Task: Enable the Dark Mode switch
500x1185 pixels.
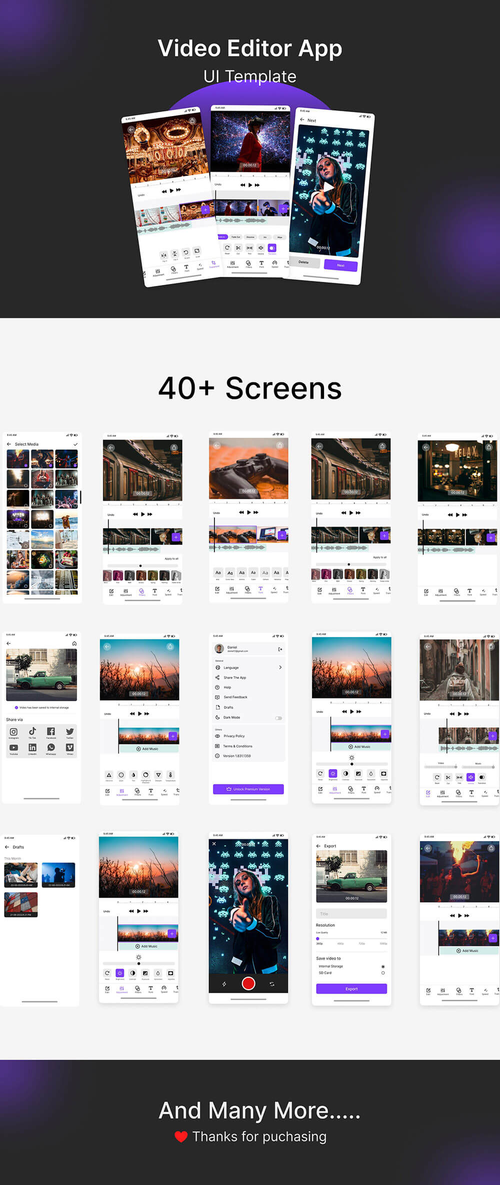Action: pyautogui.click(x=278, y=718)
